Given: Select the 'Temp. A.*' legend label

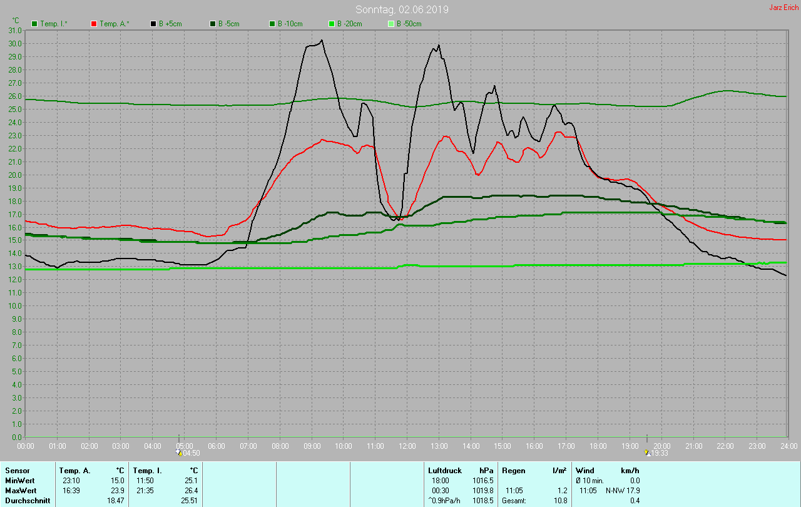Looking at the screenshot, I should pos(115,24).
